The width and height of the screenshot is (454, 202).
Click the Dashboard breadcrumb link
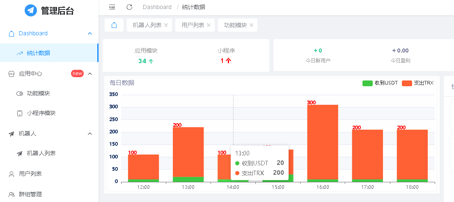coord(157,7)
